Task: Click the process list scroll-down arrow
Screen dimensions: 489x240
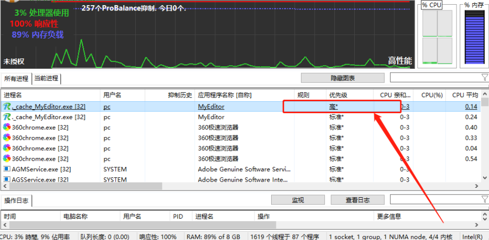Action: point(485,178)
